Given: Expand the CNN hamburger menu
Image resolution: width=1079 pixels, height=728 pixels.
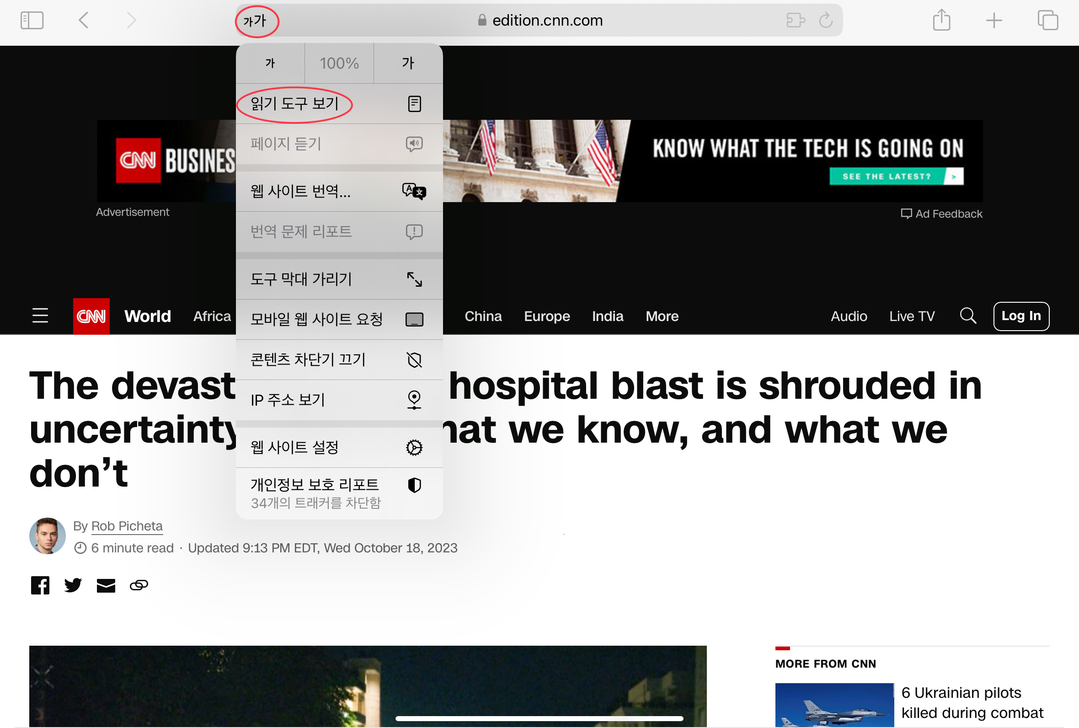Looking at the screenshot, I should 40,316.
